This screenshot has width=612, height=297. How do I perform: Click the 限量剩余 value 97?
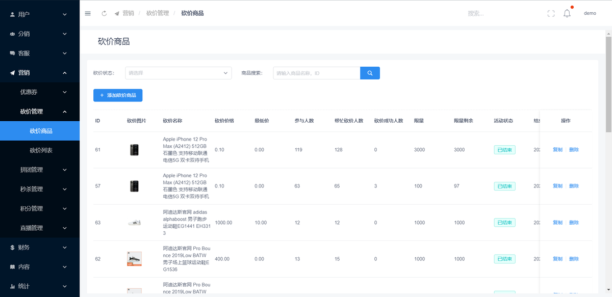pyautogui.click(x=457, y=186)
